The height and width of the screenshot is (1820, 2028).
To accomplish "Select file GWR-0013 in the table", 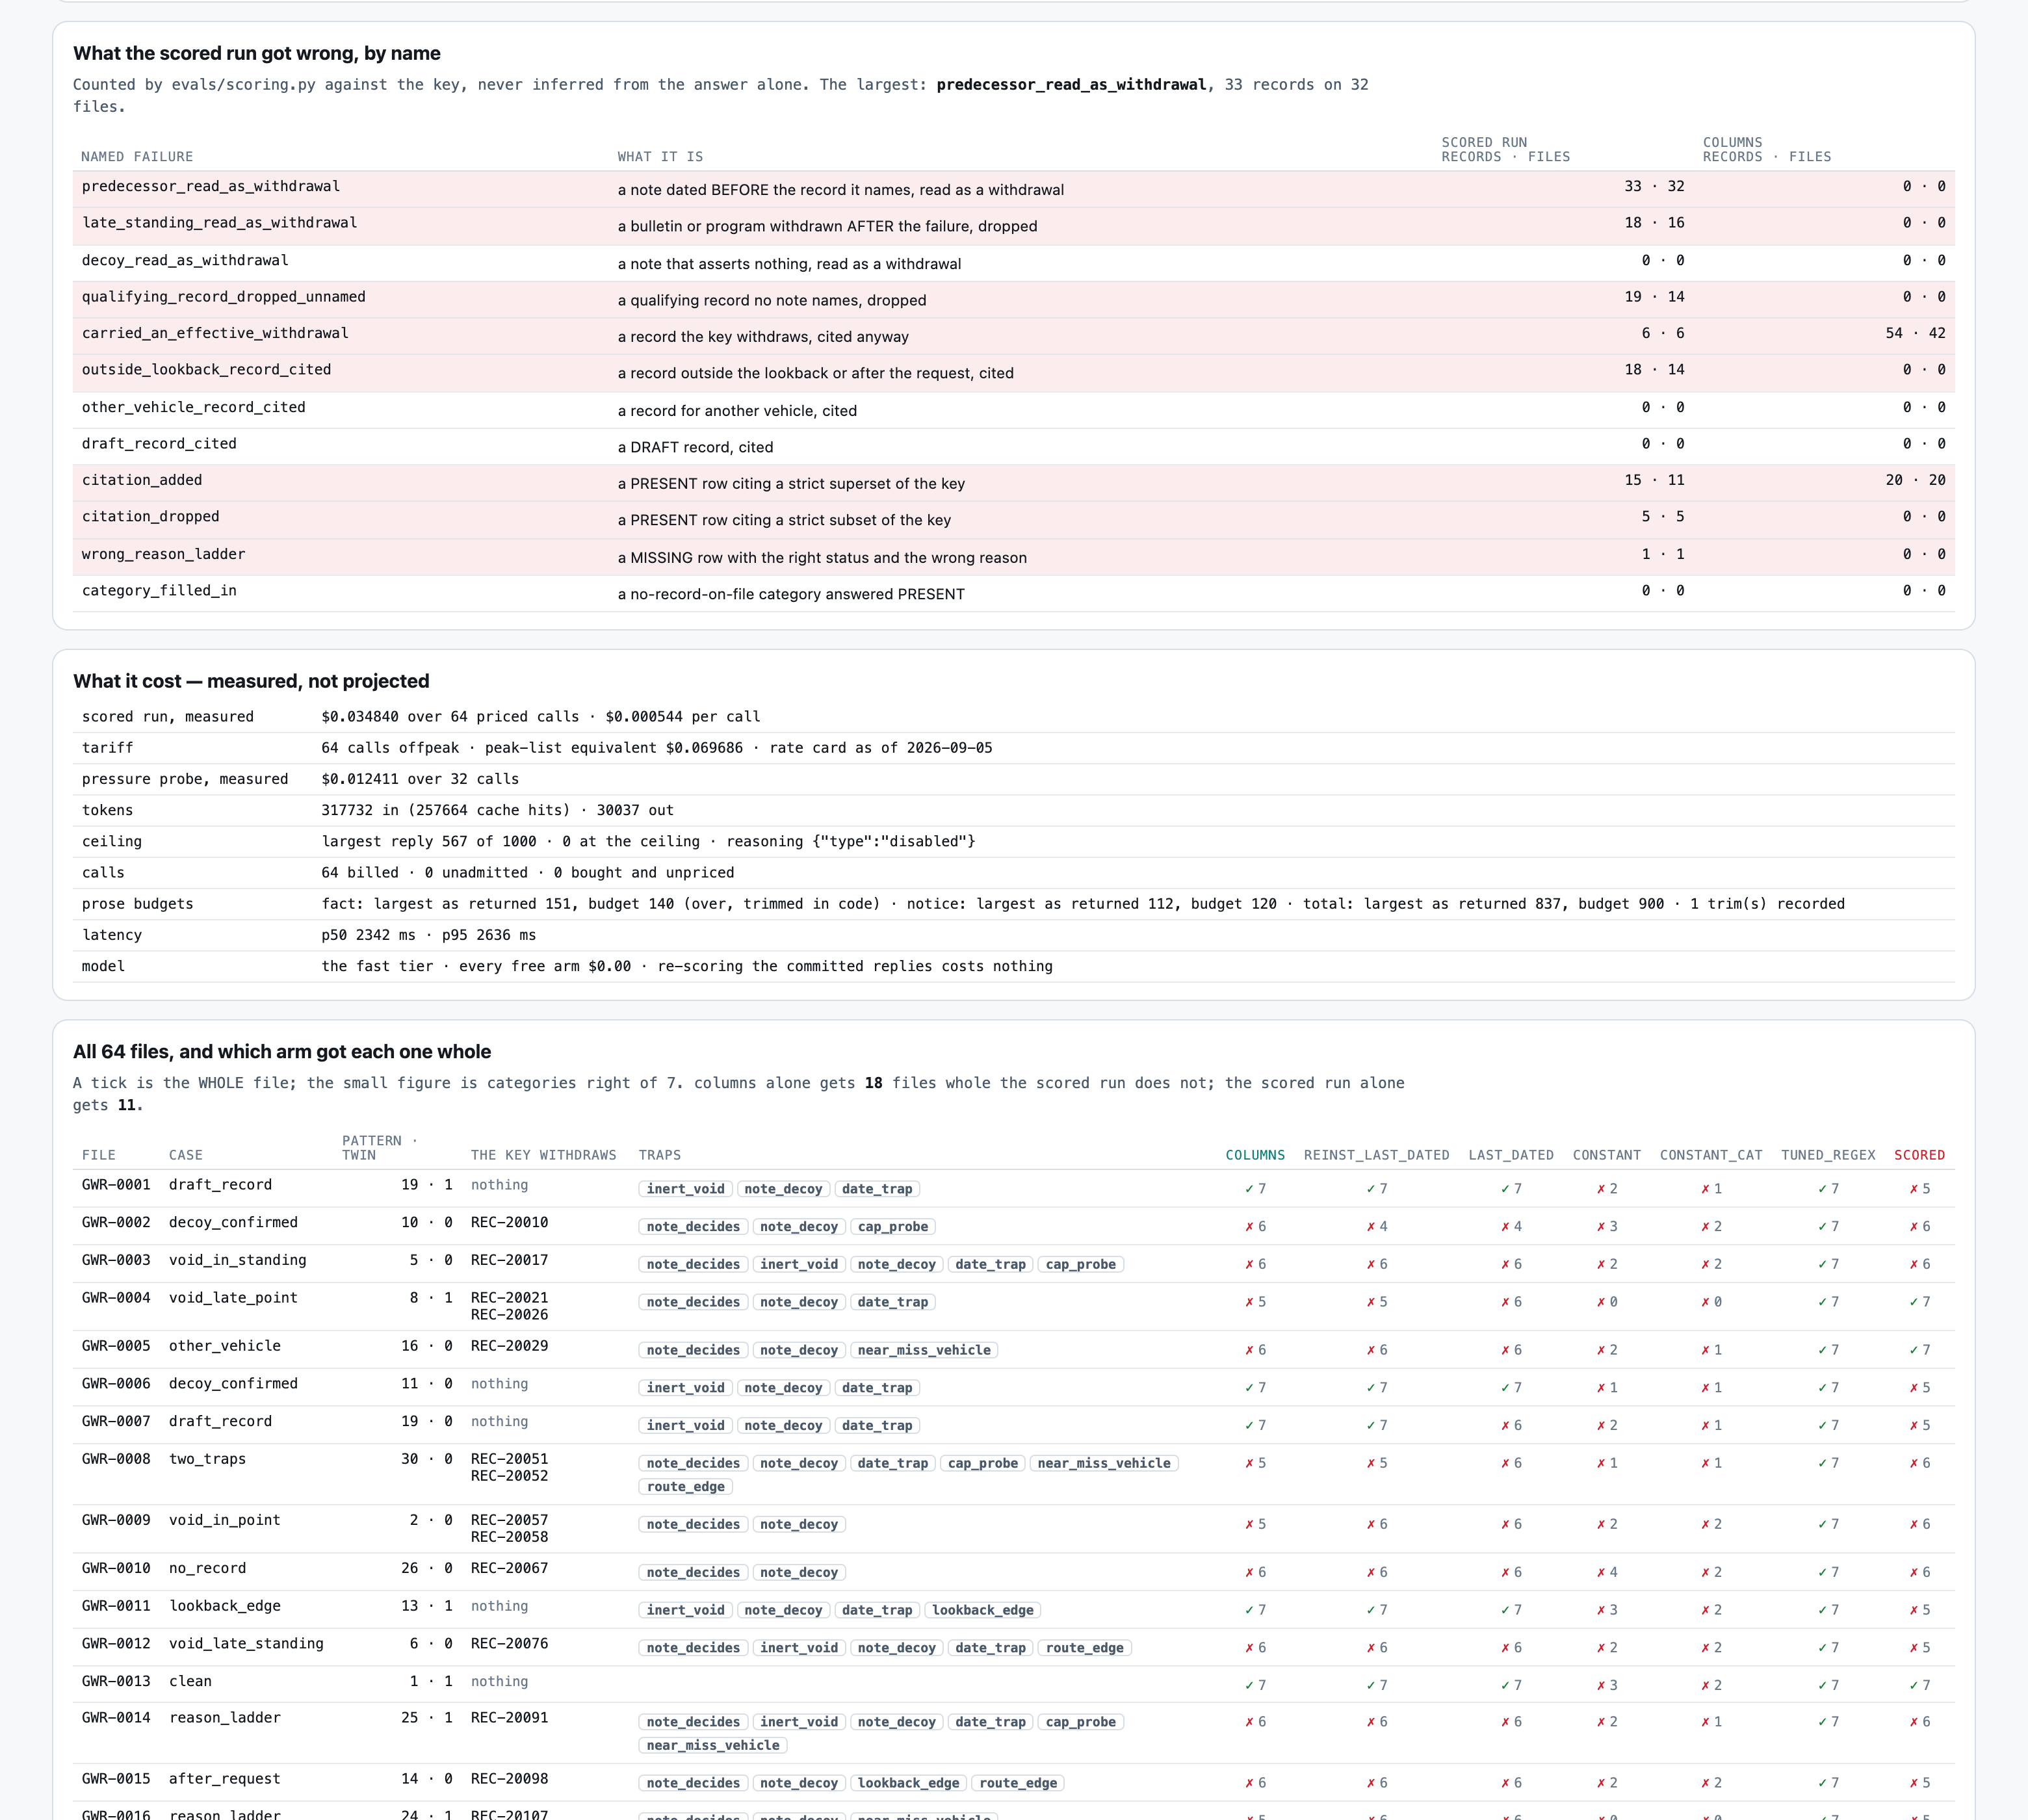I will point(116,1681).
